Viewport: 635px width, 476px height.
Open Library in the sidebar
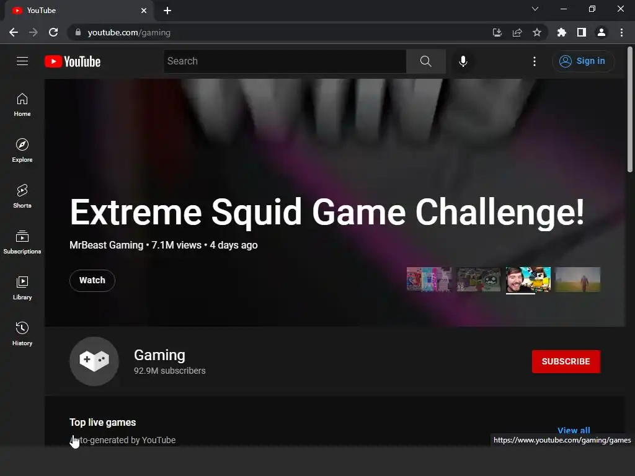22,288
